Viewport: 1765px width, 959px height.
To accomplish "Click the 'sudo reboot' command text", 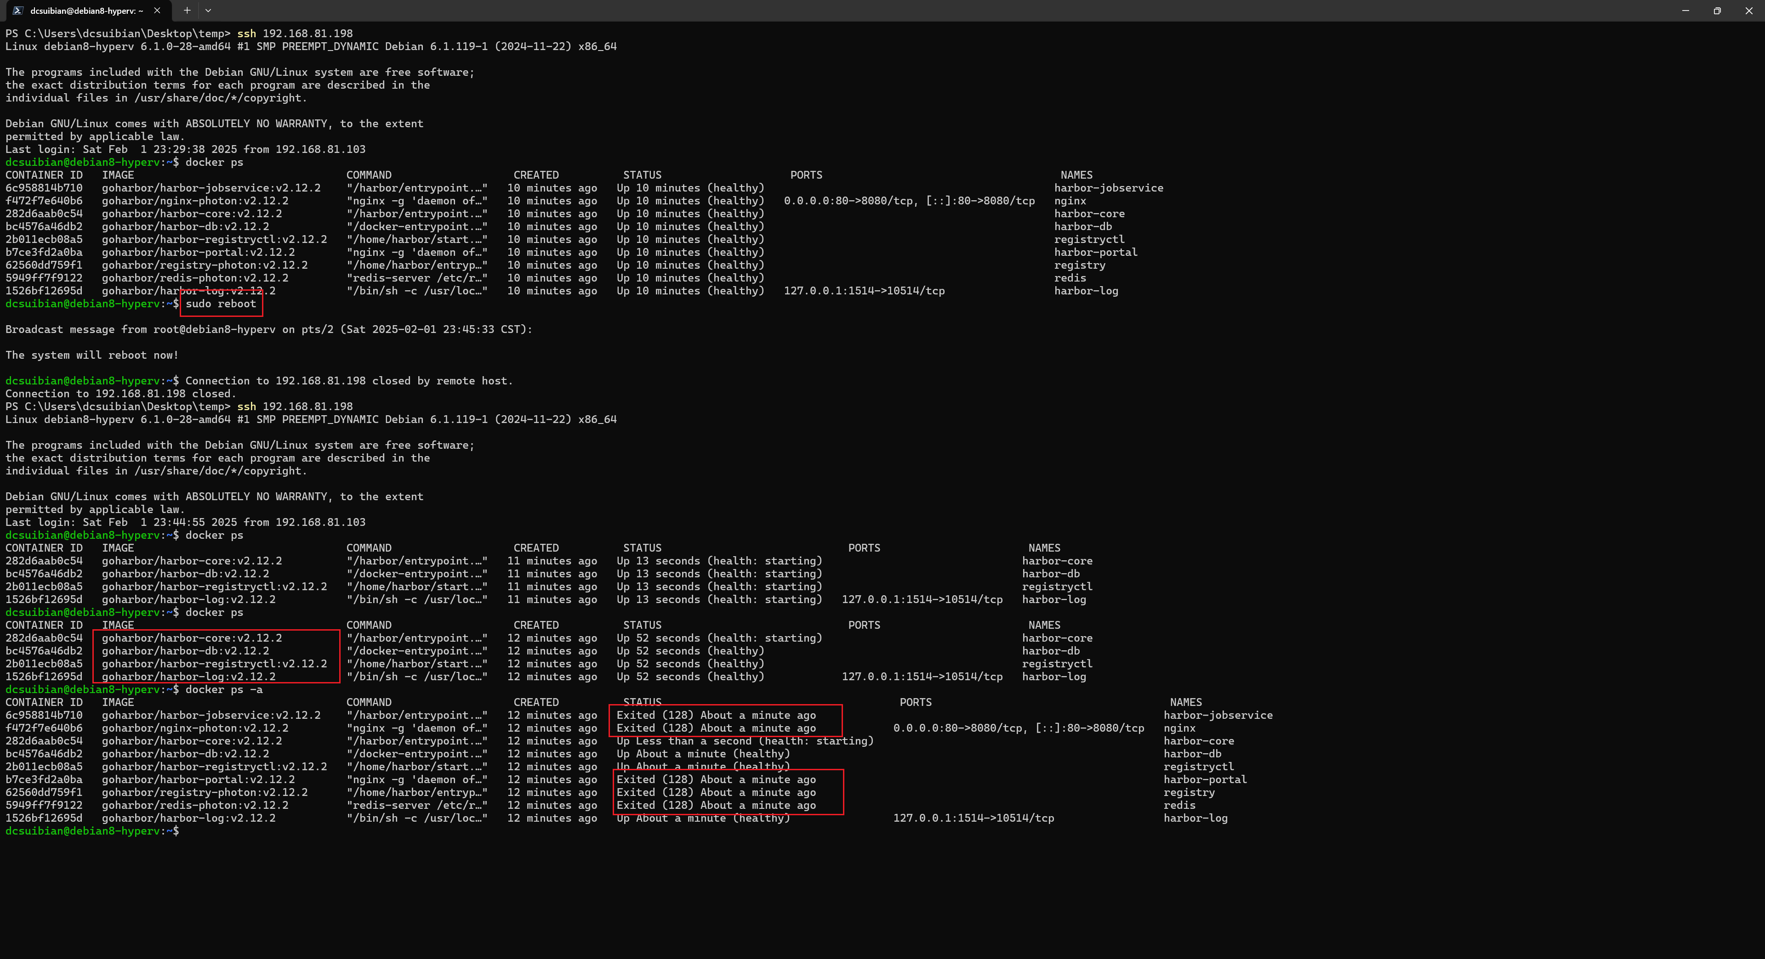I will point(221,303).
